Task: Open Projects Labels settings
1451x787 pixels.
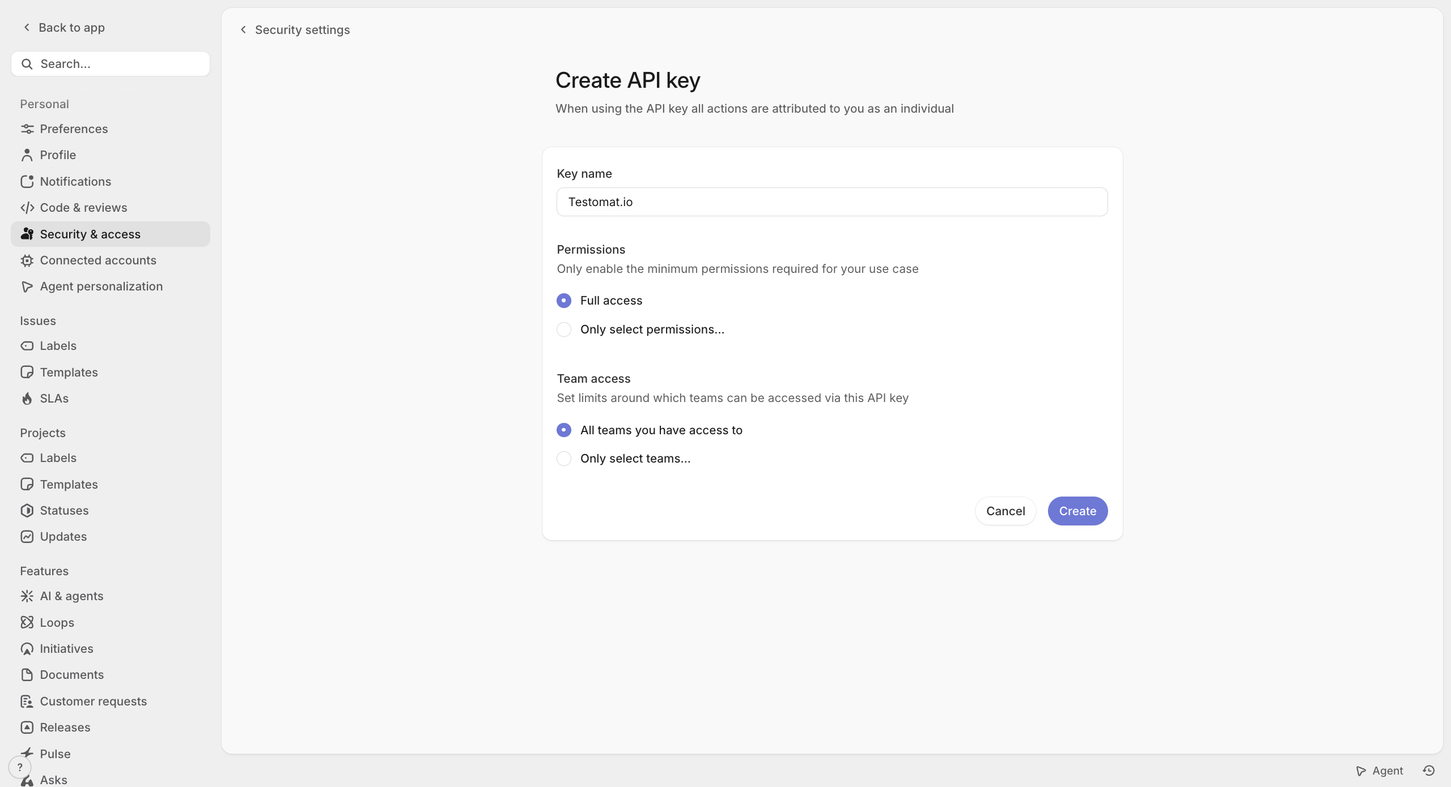Action: [111, 458]
